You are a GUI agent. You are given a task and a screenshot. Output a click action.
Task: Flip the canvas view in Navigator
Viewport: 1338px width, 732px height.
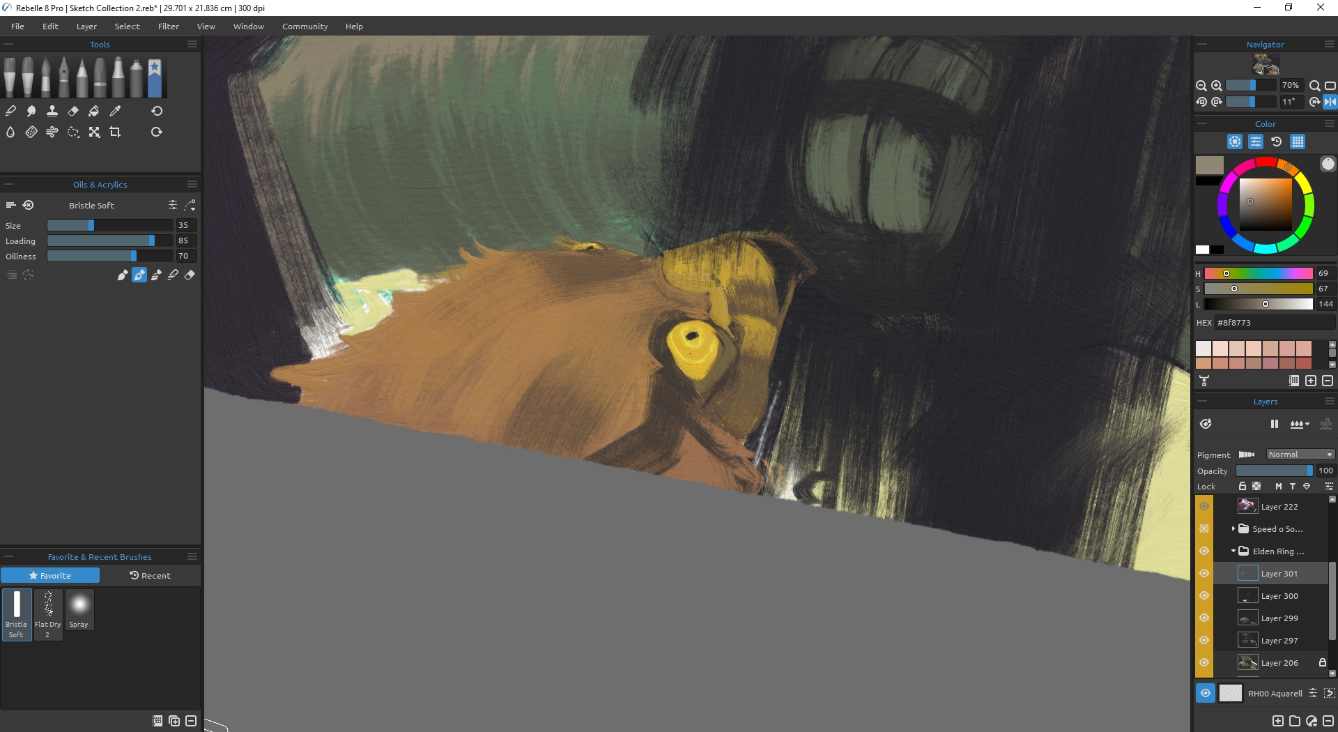(x=1330, y=102)
